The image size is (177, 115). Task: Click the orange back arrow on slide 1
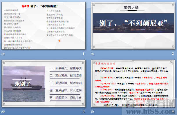pyautogui.click(x=59, y=41)
